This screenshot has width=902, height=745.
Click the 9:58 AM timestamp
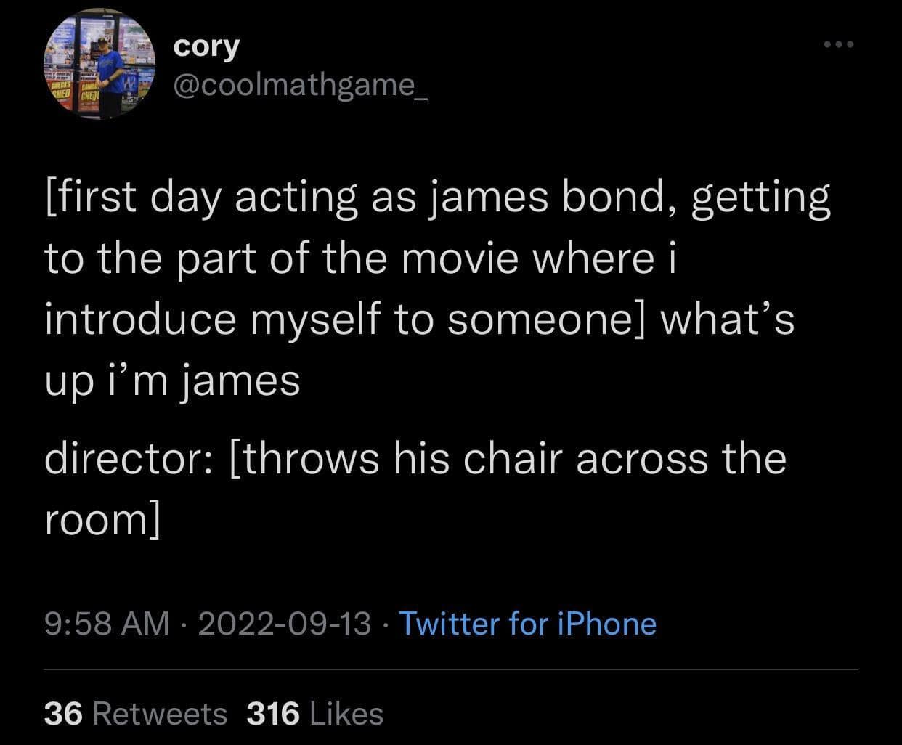pyautogui.click(x=106, y=624)
